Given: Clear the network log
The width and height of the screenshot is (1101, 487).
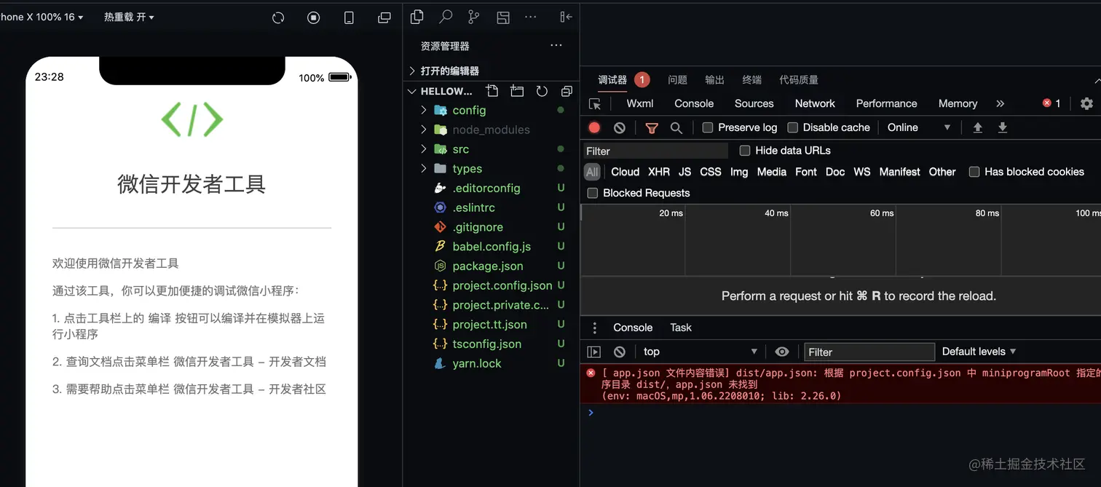Looking at the screenshot, I should pos(620,127).
